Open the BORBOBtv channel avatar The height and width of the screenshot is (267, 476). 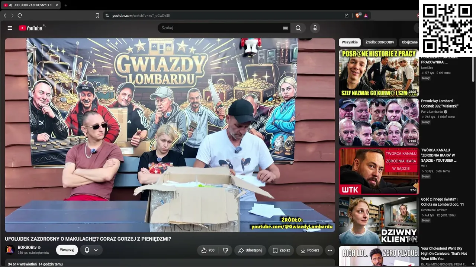coord(10,250)
